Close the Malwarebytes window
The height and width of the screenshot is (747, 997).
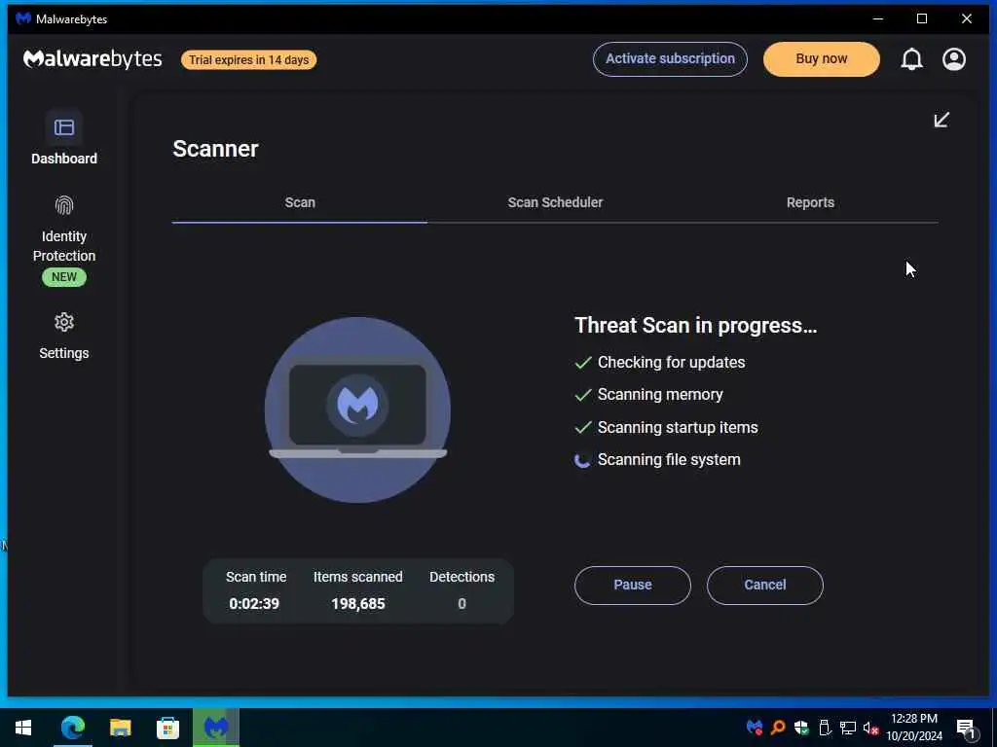tap(967, 19)
